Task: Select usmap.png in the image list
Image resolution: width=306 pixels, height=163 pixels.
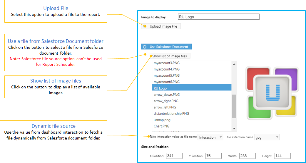Action: pos(192,120)
